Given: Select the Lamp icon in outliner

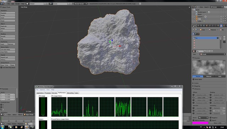Looking at the screenshot, I should pyautogui.click(x=196, y=21).
